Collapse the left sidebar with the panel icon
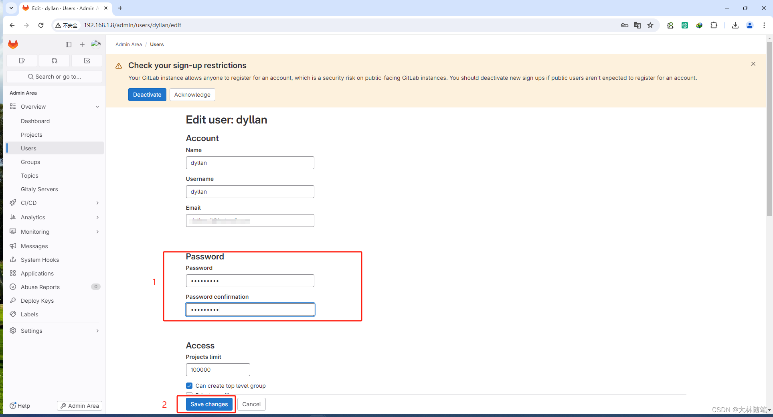Screen dimensions: 773x417 (x=69, y=44)
